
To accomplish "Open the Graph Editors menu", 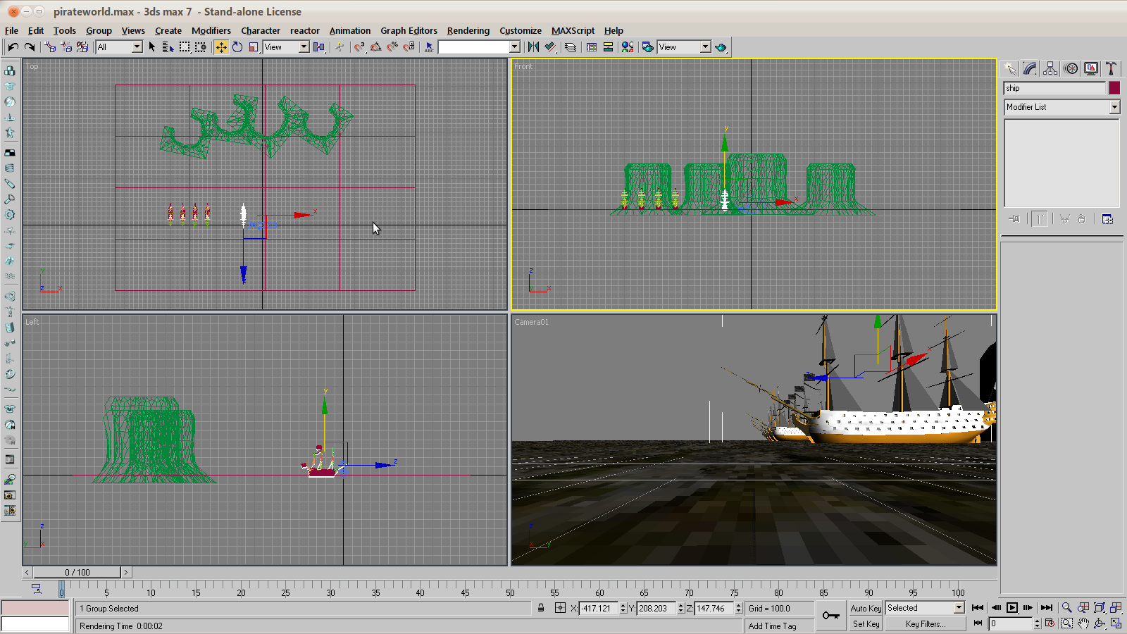I will click(x=409, y=30).
